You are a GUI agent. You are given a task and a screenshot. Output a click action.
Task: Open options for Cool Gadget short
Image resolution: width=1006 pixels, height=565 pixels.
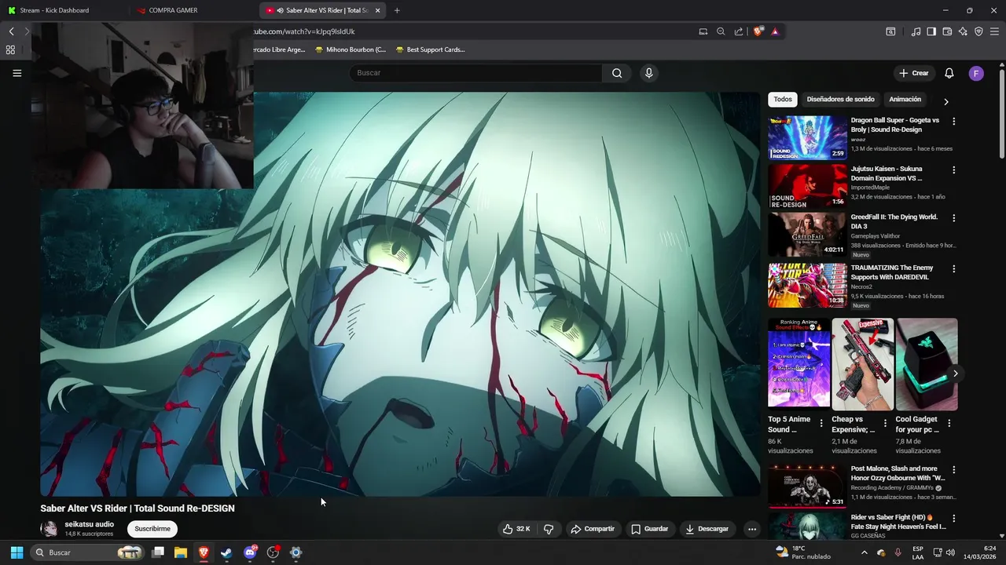(x=949, y=423)
